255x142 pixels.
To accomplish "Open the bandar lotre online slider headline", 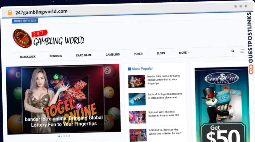I will tap(64, 121).
